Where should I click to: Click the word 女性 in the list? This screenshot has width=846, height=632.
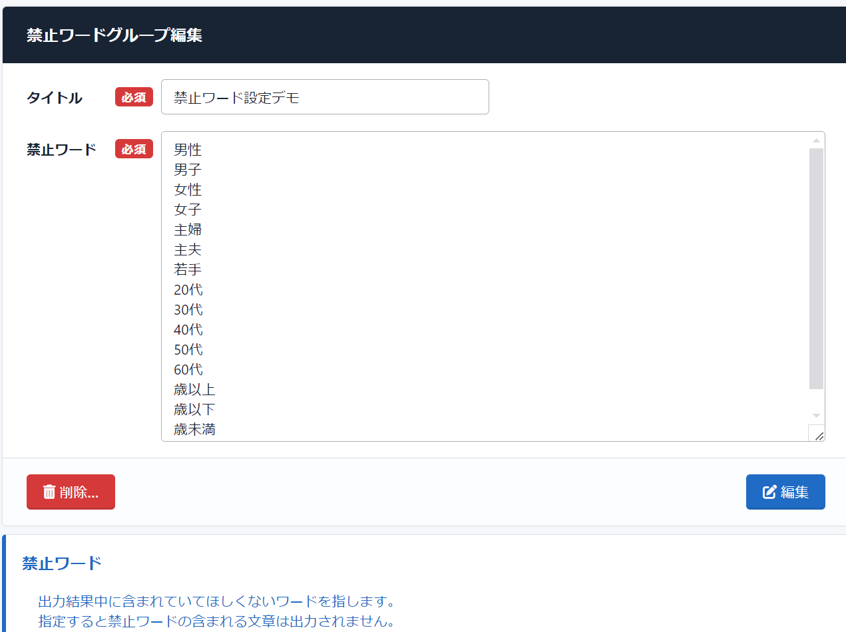tap(188, 190)
